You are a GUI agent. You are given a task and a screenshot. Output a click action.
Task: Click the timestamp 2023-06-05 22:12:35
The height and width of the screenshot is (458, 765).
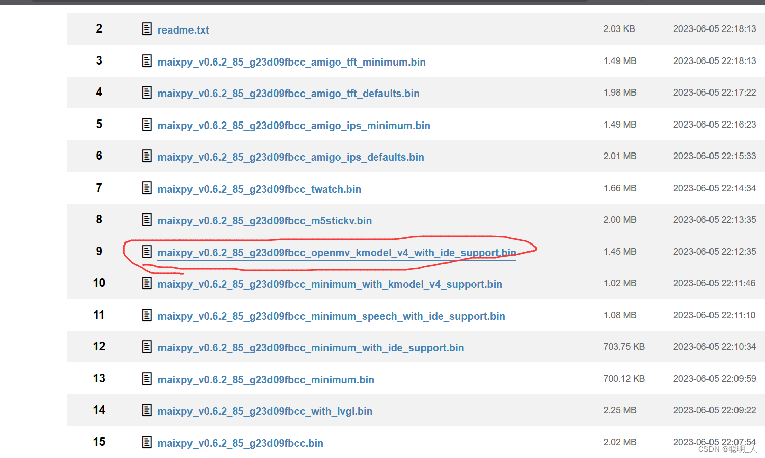pos(715,252)
